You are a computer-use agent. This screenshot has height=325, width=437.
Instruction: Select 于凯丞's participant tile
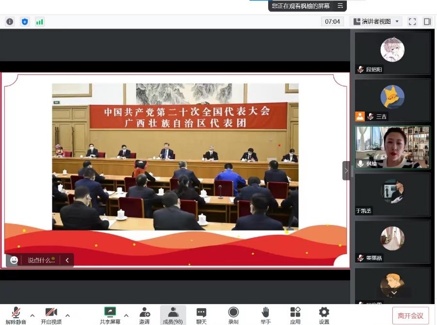[392, 195]
